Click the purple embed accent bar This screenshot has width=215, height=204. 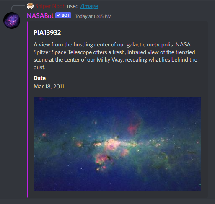(x=28, y=109)
